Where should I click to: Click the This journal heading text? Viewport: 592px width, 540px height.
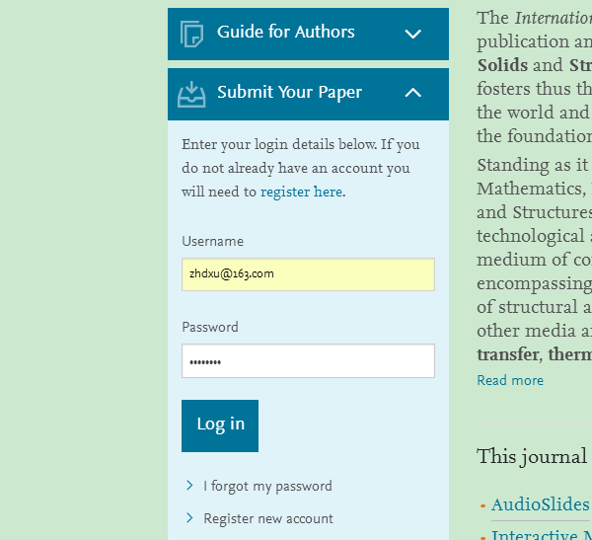[x=533, y=456]
